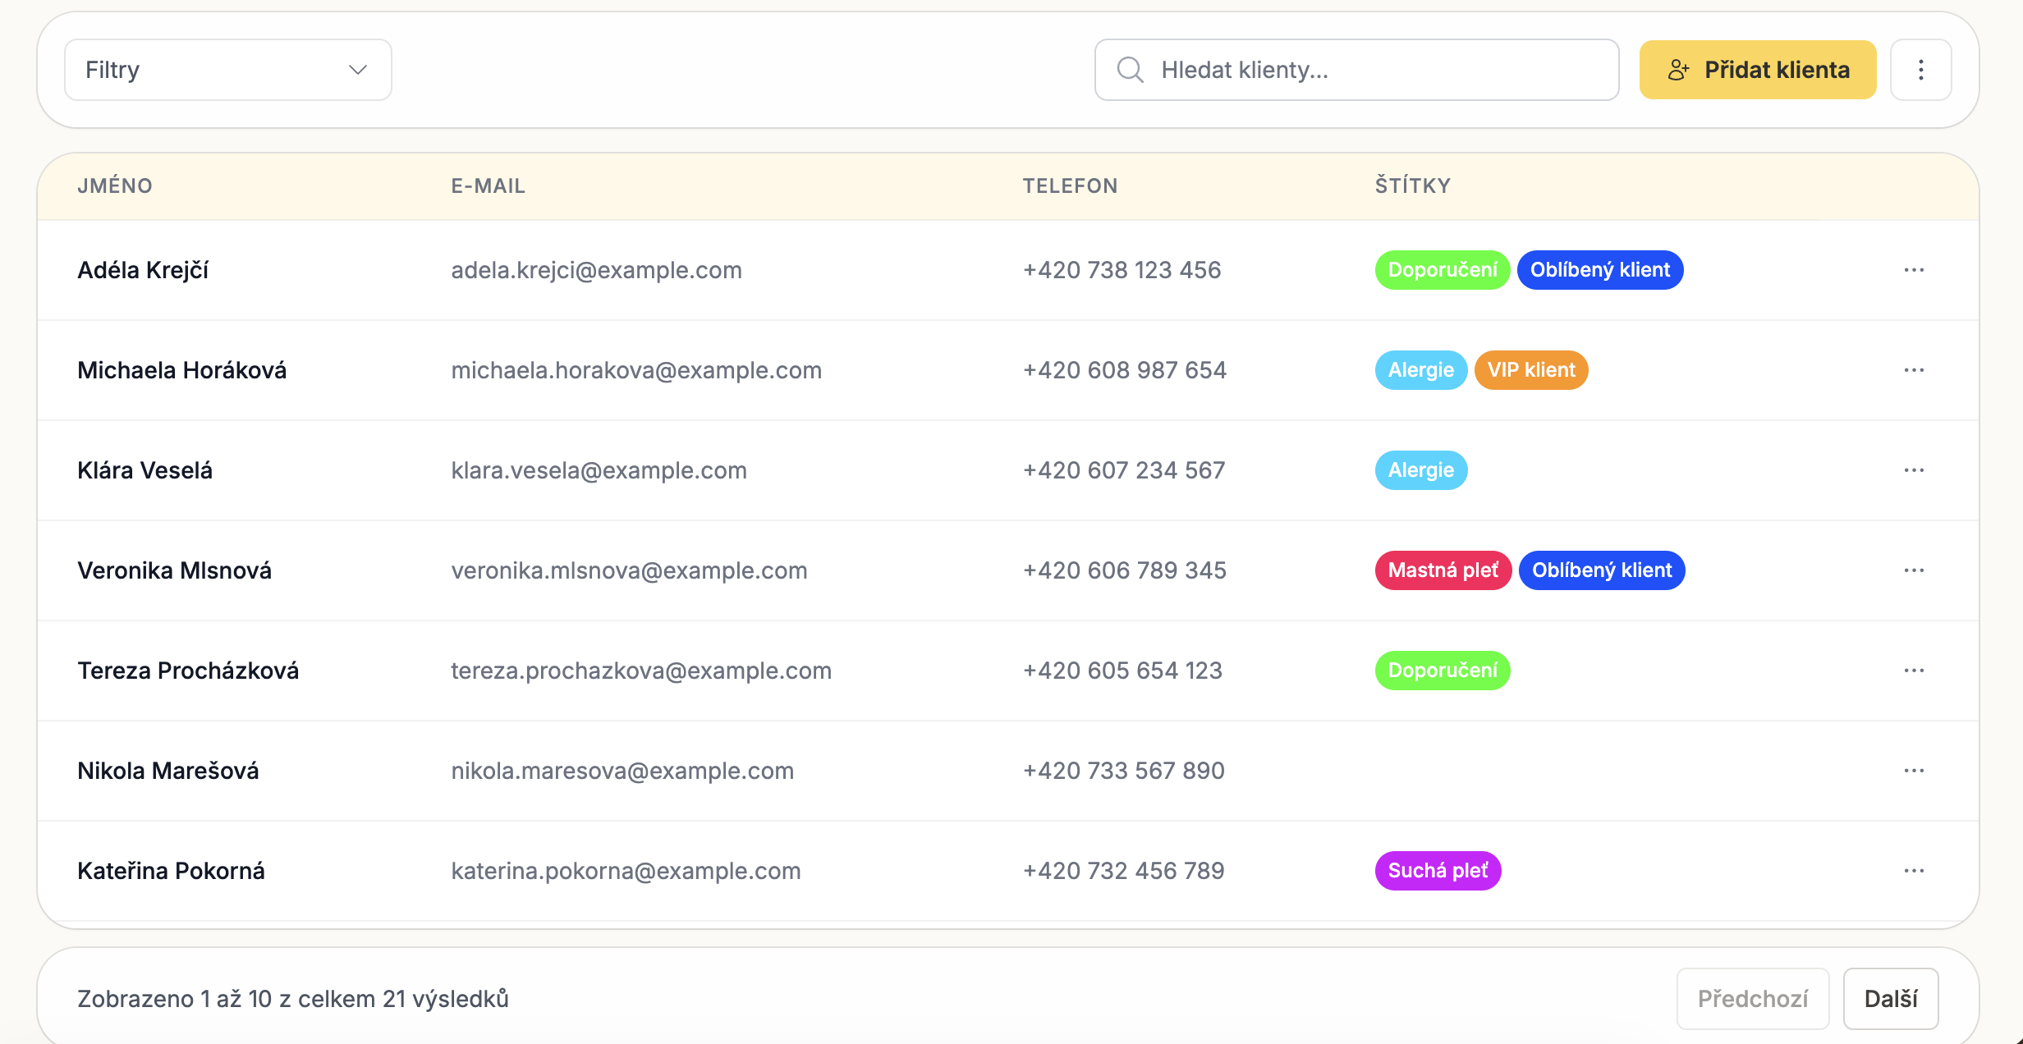Open row actions for Nikola Marešová
The height and width of the screenshot is (1044, 2023).
tap(1914, 771)
